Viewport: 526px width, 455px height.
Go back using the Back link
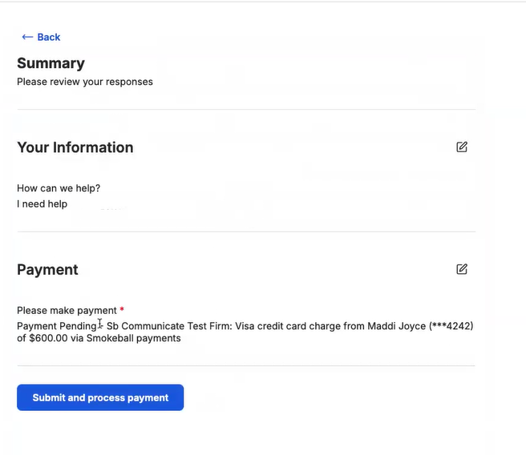pyautogui.click(x=41, y=37)
